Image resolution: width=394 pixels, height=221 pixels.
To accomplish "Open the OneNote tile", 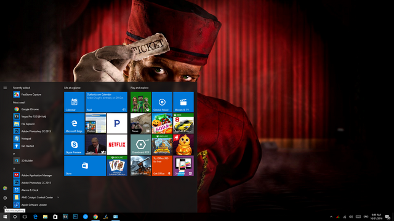I will point(183,166).
